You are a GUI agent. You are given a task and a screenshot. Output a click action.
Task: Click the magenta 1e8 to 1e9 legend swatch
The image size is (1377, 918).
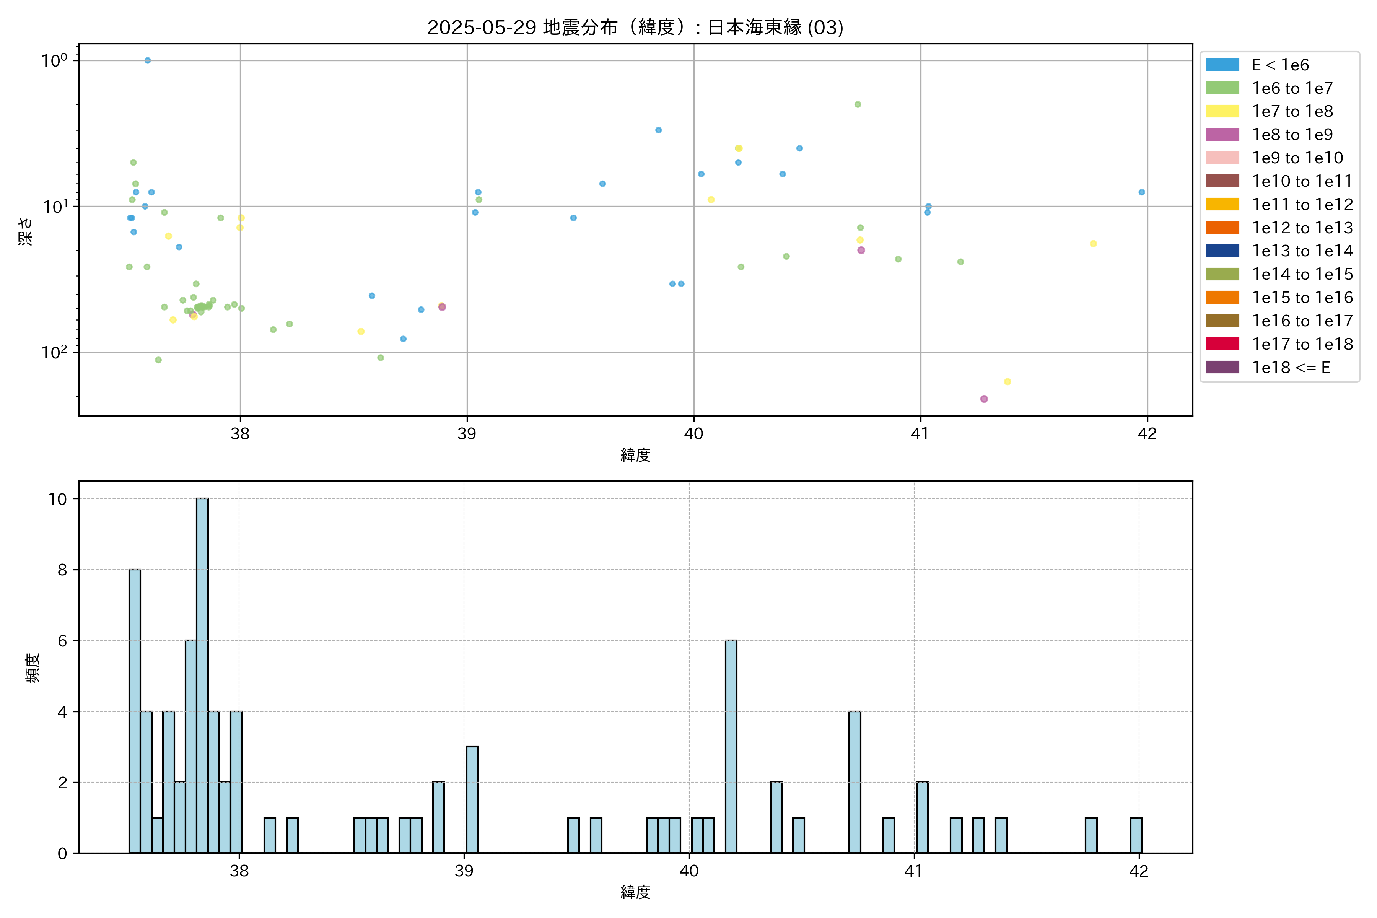click(1222, 135)
